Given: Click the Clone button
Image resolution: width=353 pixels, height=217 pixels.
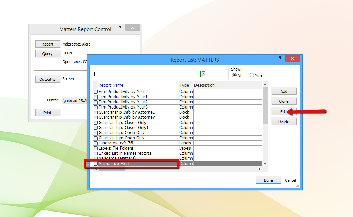Looking at the screenshot, I should coord(283,101).
